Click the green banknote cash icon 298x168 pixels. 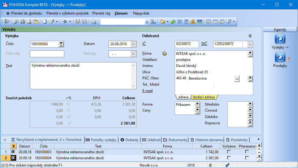(173, 22)
